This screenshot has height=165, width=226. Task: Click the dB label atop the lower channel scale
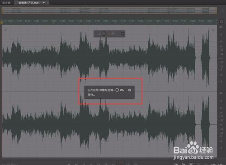[221, 93]
